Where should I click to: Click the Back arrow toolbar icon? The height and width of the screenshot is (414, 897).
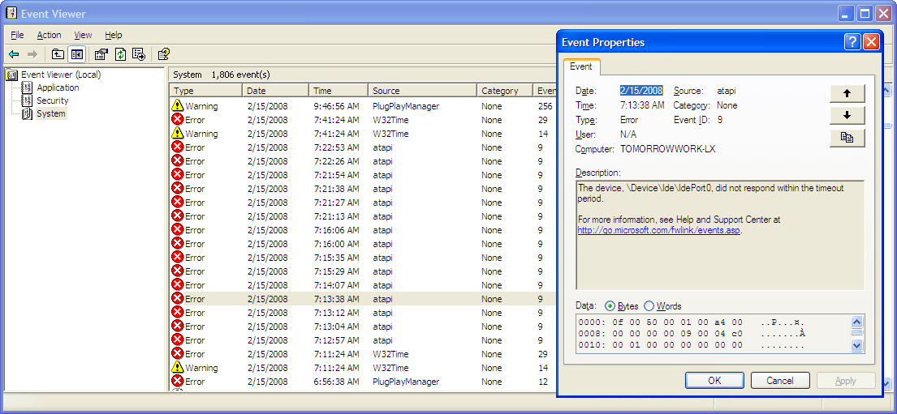coord(15,54)
